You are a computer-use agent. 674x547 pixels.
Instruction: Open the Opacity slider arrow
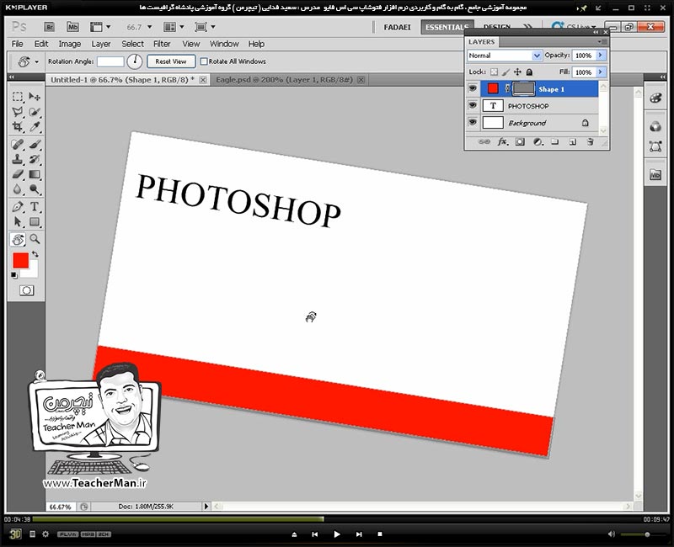pyautogui.click(x=601, y=56)
